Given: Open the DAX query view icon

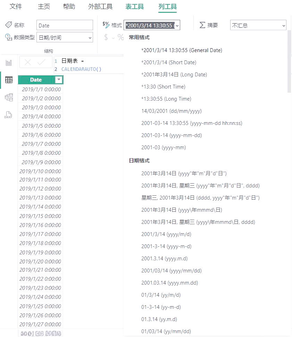Looking at the screenshot, I should 8,115.
